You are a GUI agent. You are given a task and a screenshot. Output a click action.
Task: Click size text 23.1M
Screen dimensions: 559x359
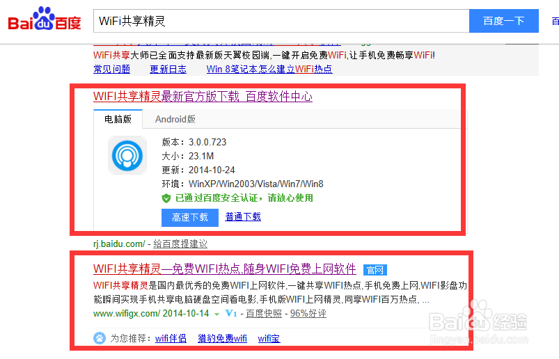[x=201, y=156]
